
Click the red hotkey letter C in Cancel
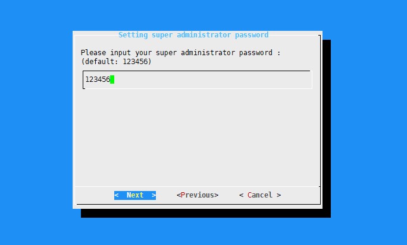pos(249,195)
